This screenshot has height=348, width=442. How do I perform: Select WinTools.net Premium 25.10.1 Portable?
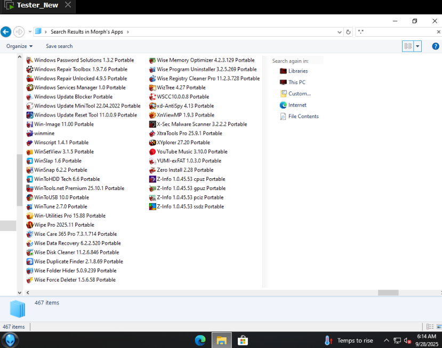click(x=75, y=188)
